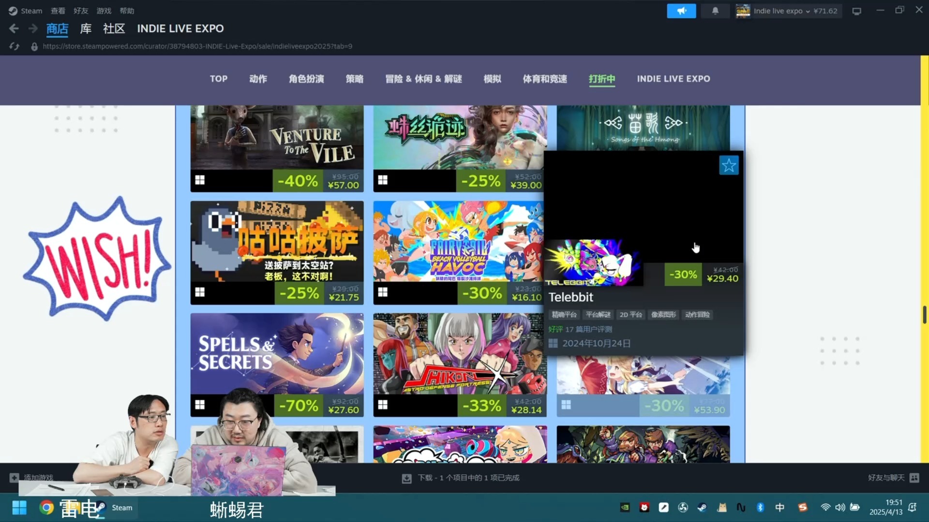This screenshot has width=929, height=522.
Task: Go to the 商店 store section
Action: (57, 29)
